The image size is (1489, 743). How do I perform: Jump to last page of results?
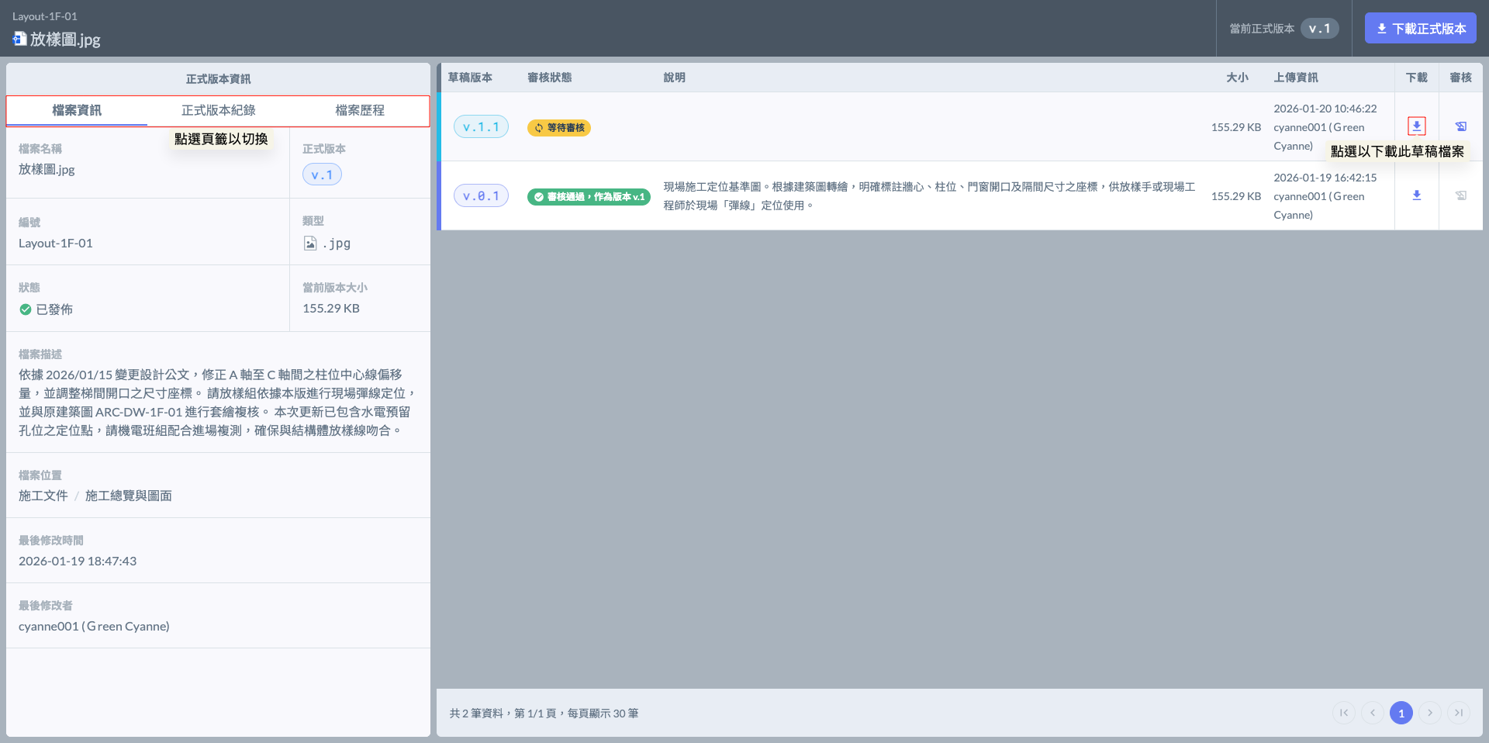point(1459,713)
